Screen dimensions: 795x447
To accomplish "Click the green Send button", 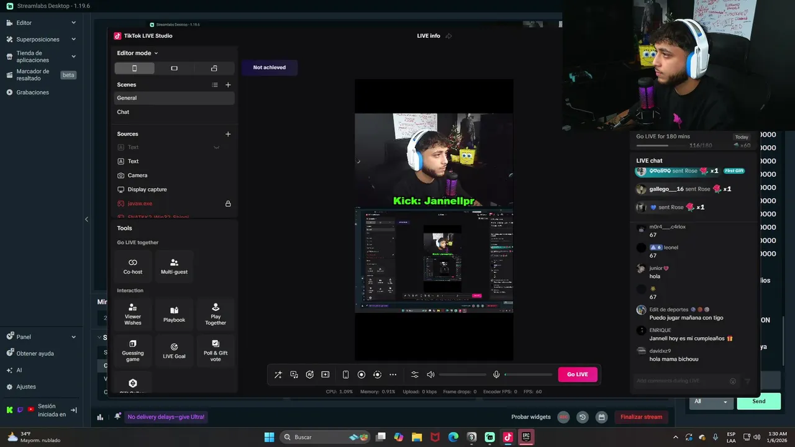I will pyautogui.click(x=759, y=401).
